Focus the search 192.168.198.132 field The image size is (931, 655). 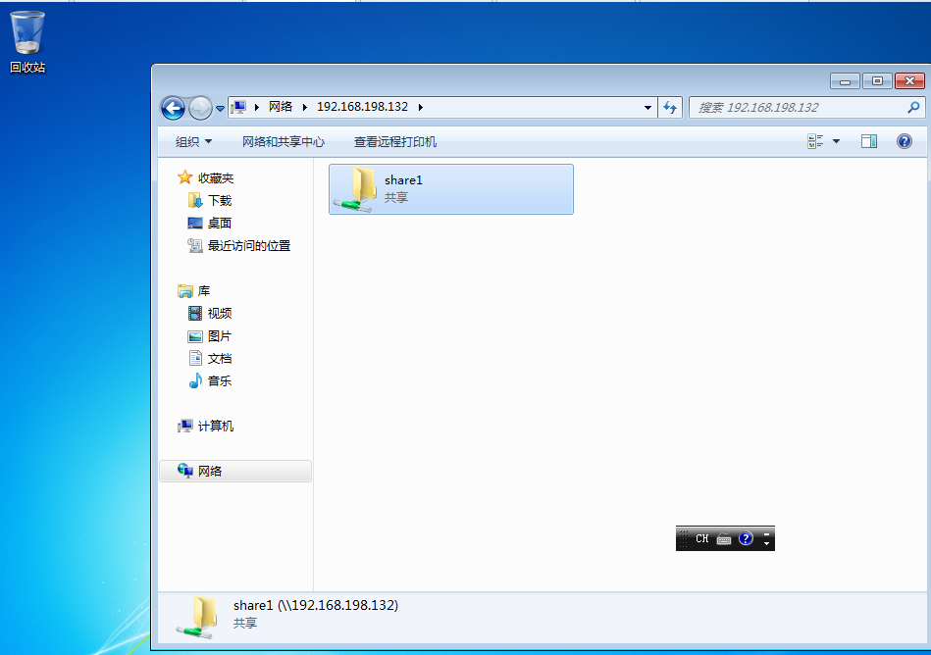tap(807, 108)
